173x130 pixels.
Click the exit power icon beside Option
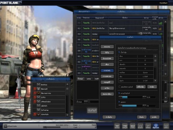point(166,126)
